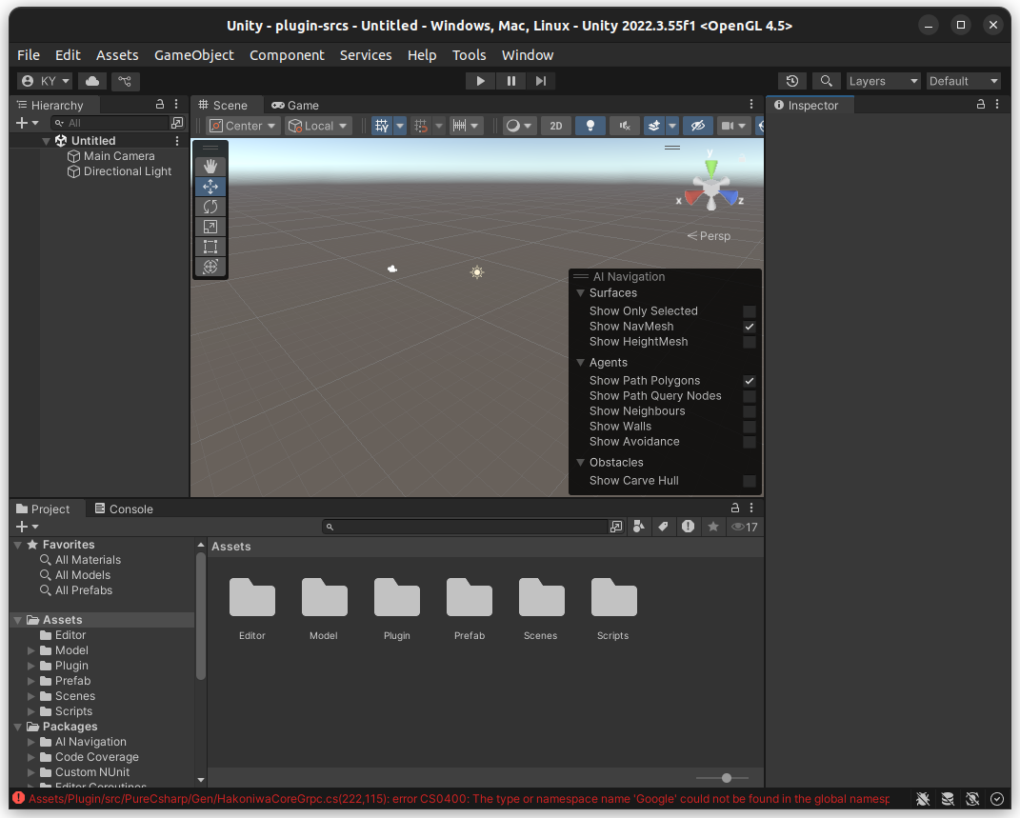Open the version control icon
Screen dimensions: 1020x818
coord(125,81)
